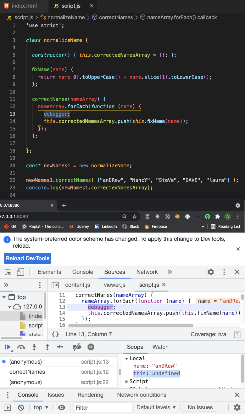Activate the inspect element picker
The image size is (245, 415).
pos(8,272)
